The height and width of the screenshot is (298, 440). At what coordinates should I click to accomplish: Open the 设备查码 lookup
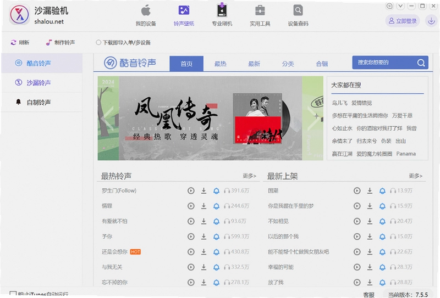(298, 16)
